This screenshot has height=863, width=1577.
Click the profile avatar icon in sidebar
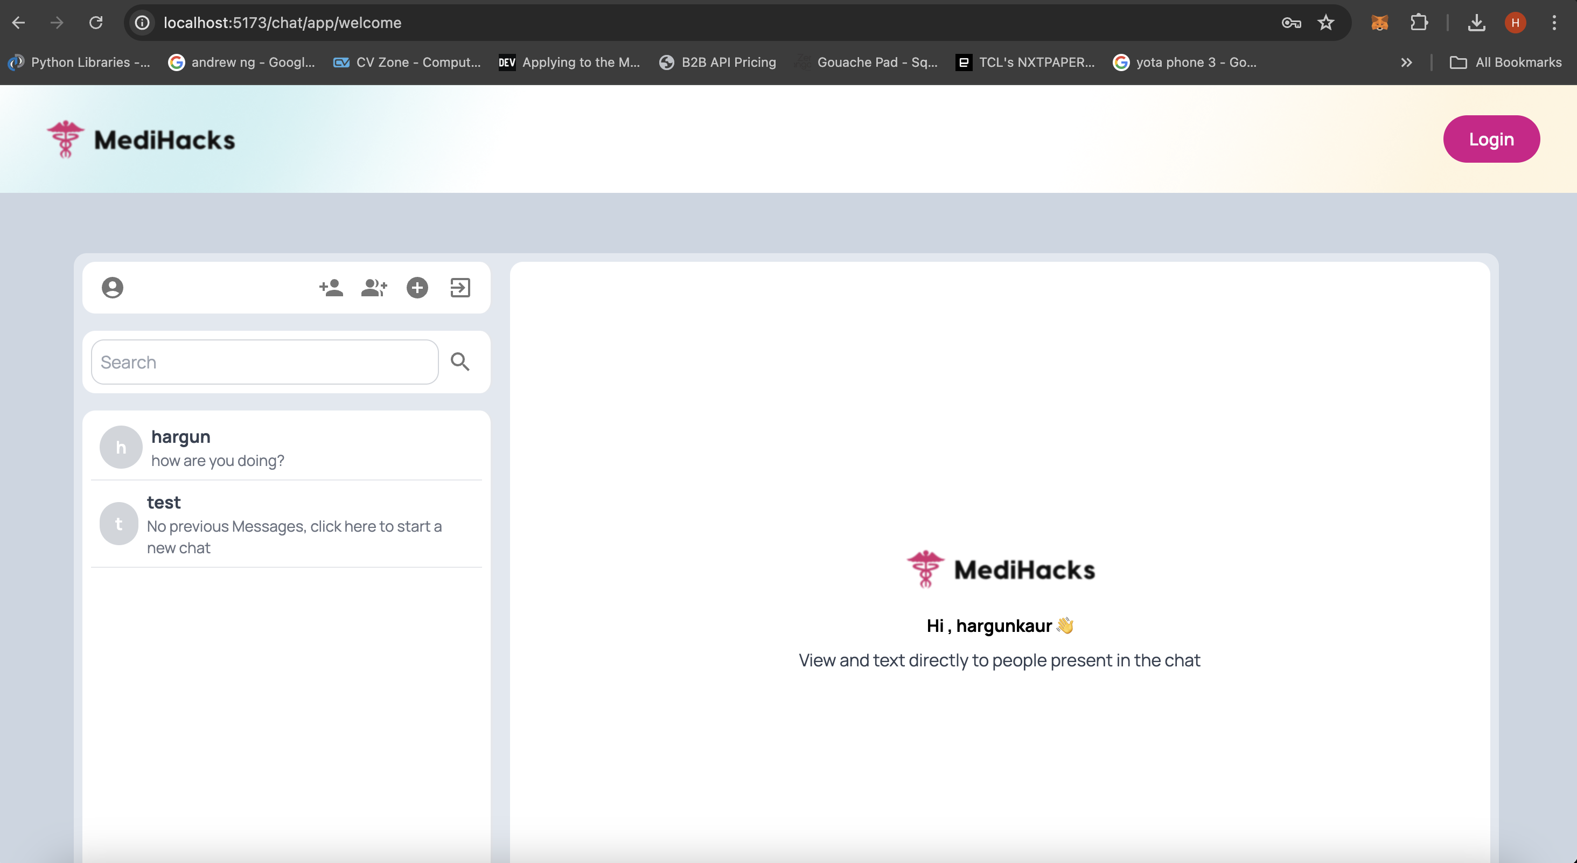click(x=112, y=287)
